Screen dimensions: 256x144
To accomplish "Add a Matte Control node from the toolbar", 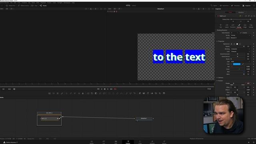I will click(x=96, y=93).
